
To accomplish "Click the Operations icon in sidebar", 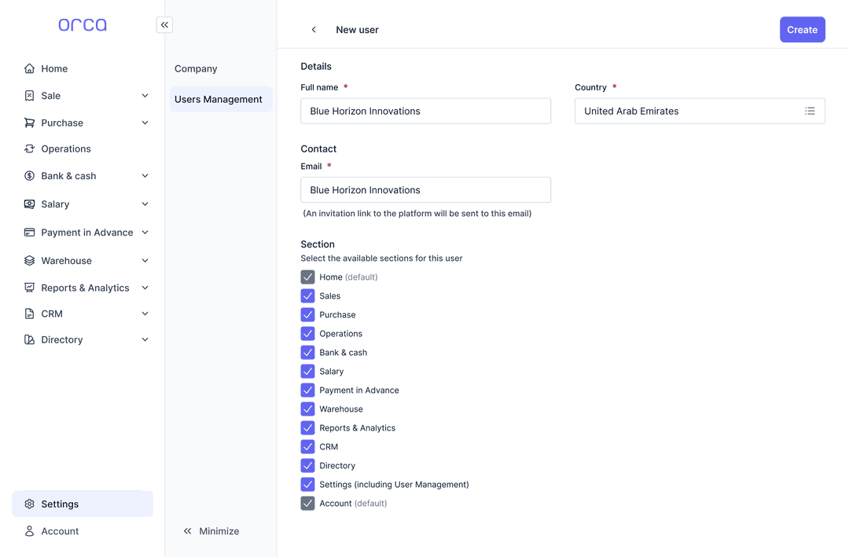I will tap(29, 148).
